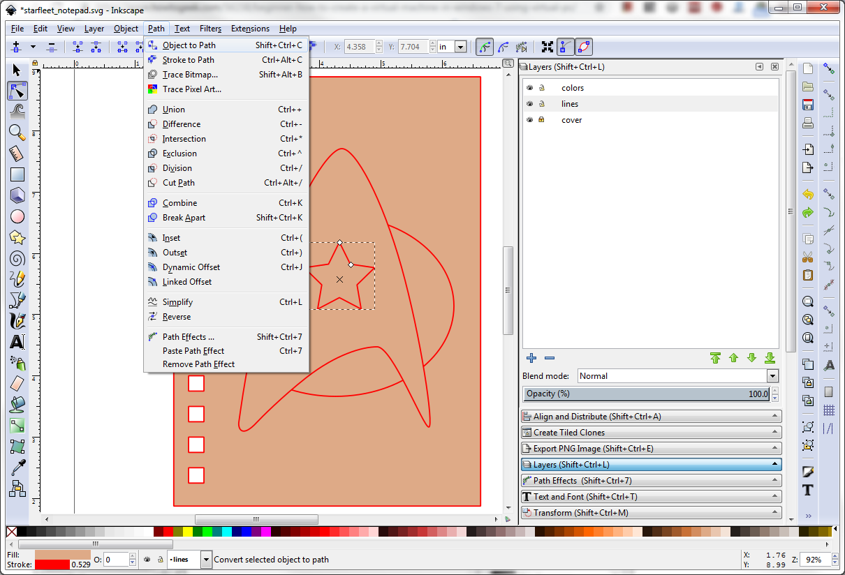Select the Color Dropper tool

(x=17, y=467)
